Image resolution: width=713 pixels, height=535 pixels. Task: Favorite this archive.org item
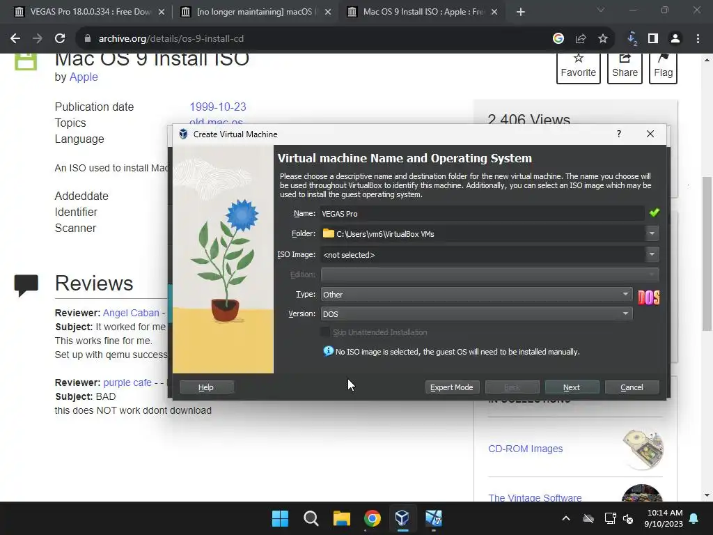[x=578, y=68]
